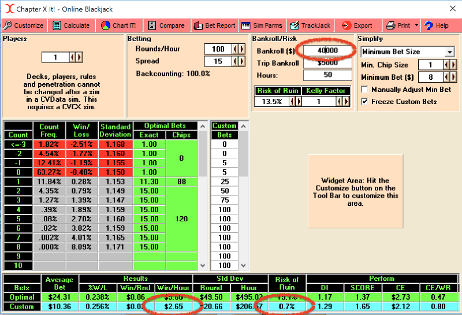Open the Minimum Bet Size combo box
This screenshot has width=462, height=315.
click(408, 52)
